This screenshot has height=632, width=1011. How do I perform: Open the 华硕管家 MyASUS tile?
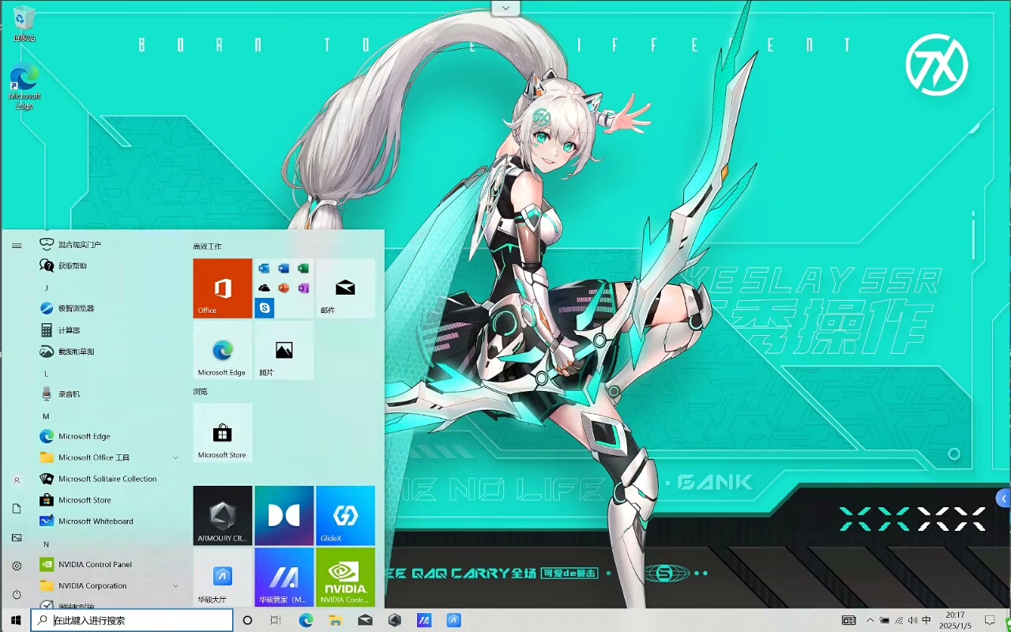coord(284,577)
